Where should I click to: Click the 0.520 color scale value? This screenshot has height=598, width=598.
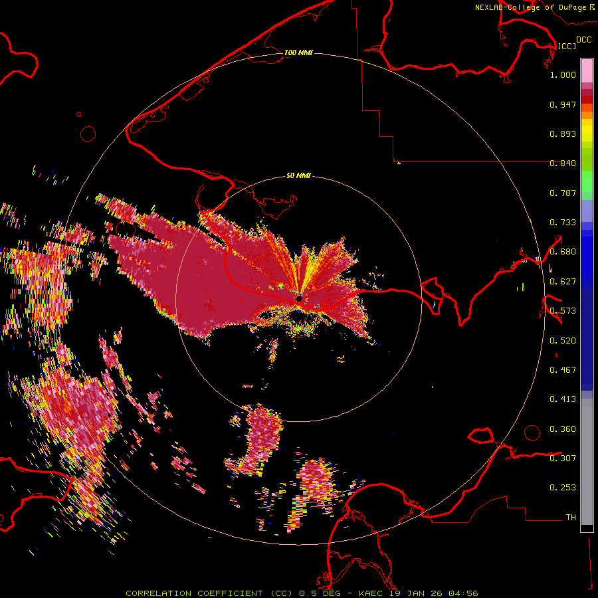[x=563, y=341]
